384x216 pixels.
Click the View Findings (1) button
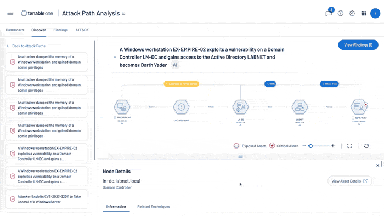tap(358, 45)
